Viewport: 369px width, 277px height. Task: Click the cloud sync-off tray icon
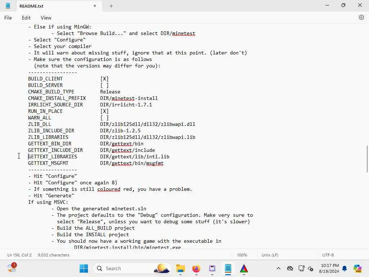[290, 268]
